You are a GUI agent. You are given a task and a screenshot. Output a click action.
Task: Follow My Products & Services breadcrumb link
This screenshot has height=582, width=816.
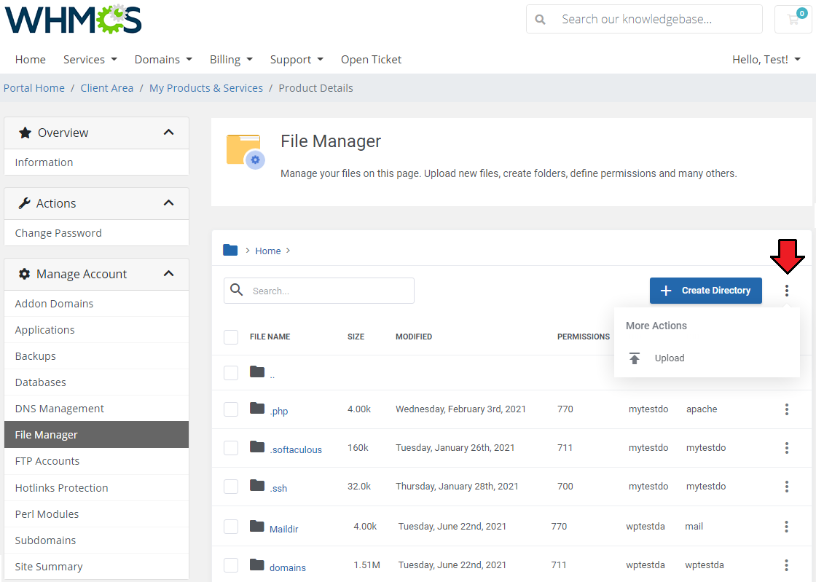coord(206,88)
